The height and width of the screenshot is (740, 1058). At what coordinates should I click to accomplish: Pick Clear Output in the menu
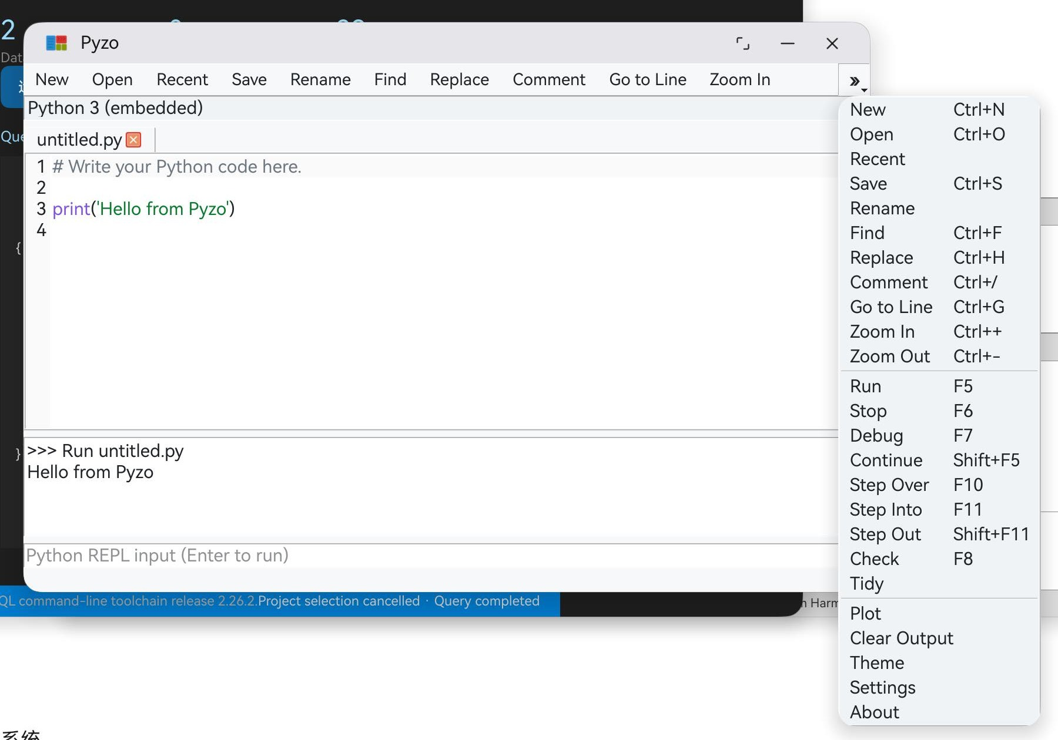point(939,638)
